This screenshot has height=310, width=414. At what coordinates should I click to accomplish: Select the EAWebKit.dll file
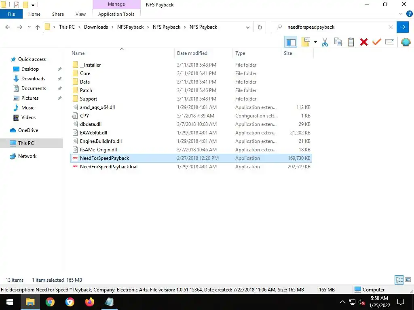pos(93,132)
